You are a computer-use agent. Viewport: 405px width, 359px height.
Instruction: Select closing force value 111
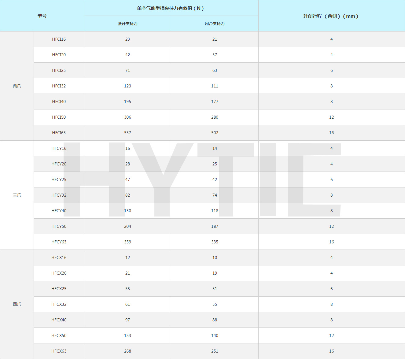point(215,86)
